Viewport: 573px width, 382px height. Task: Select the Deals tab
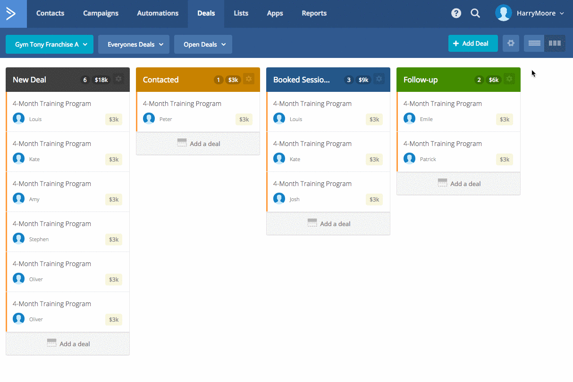[206, 13]
